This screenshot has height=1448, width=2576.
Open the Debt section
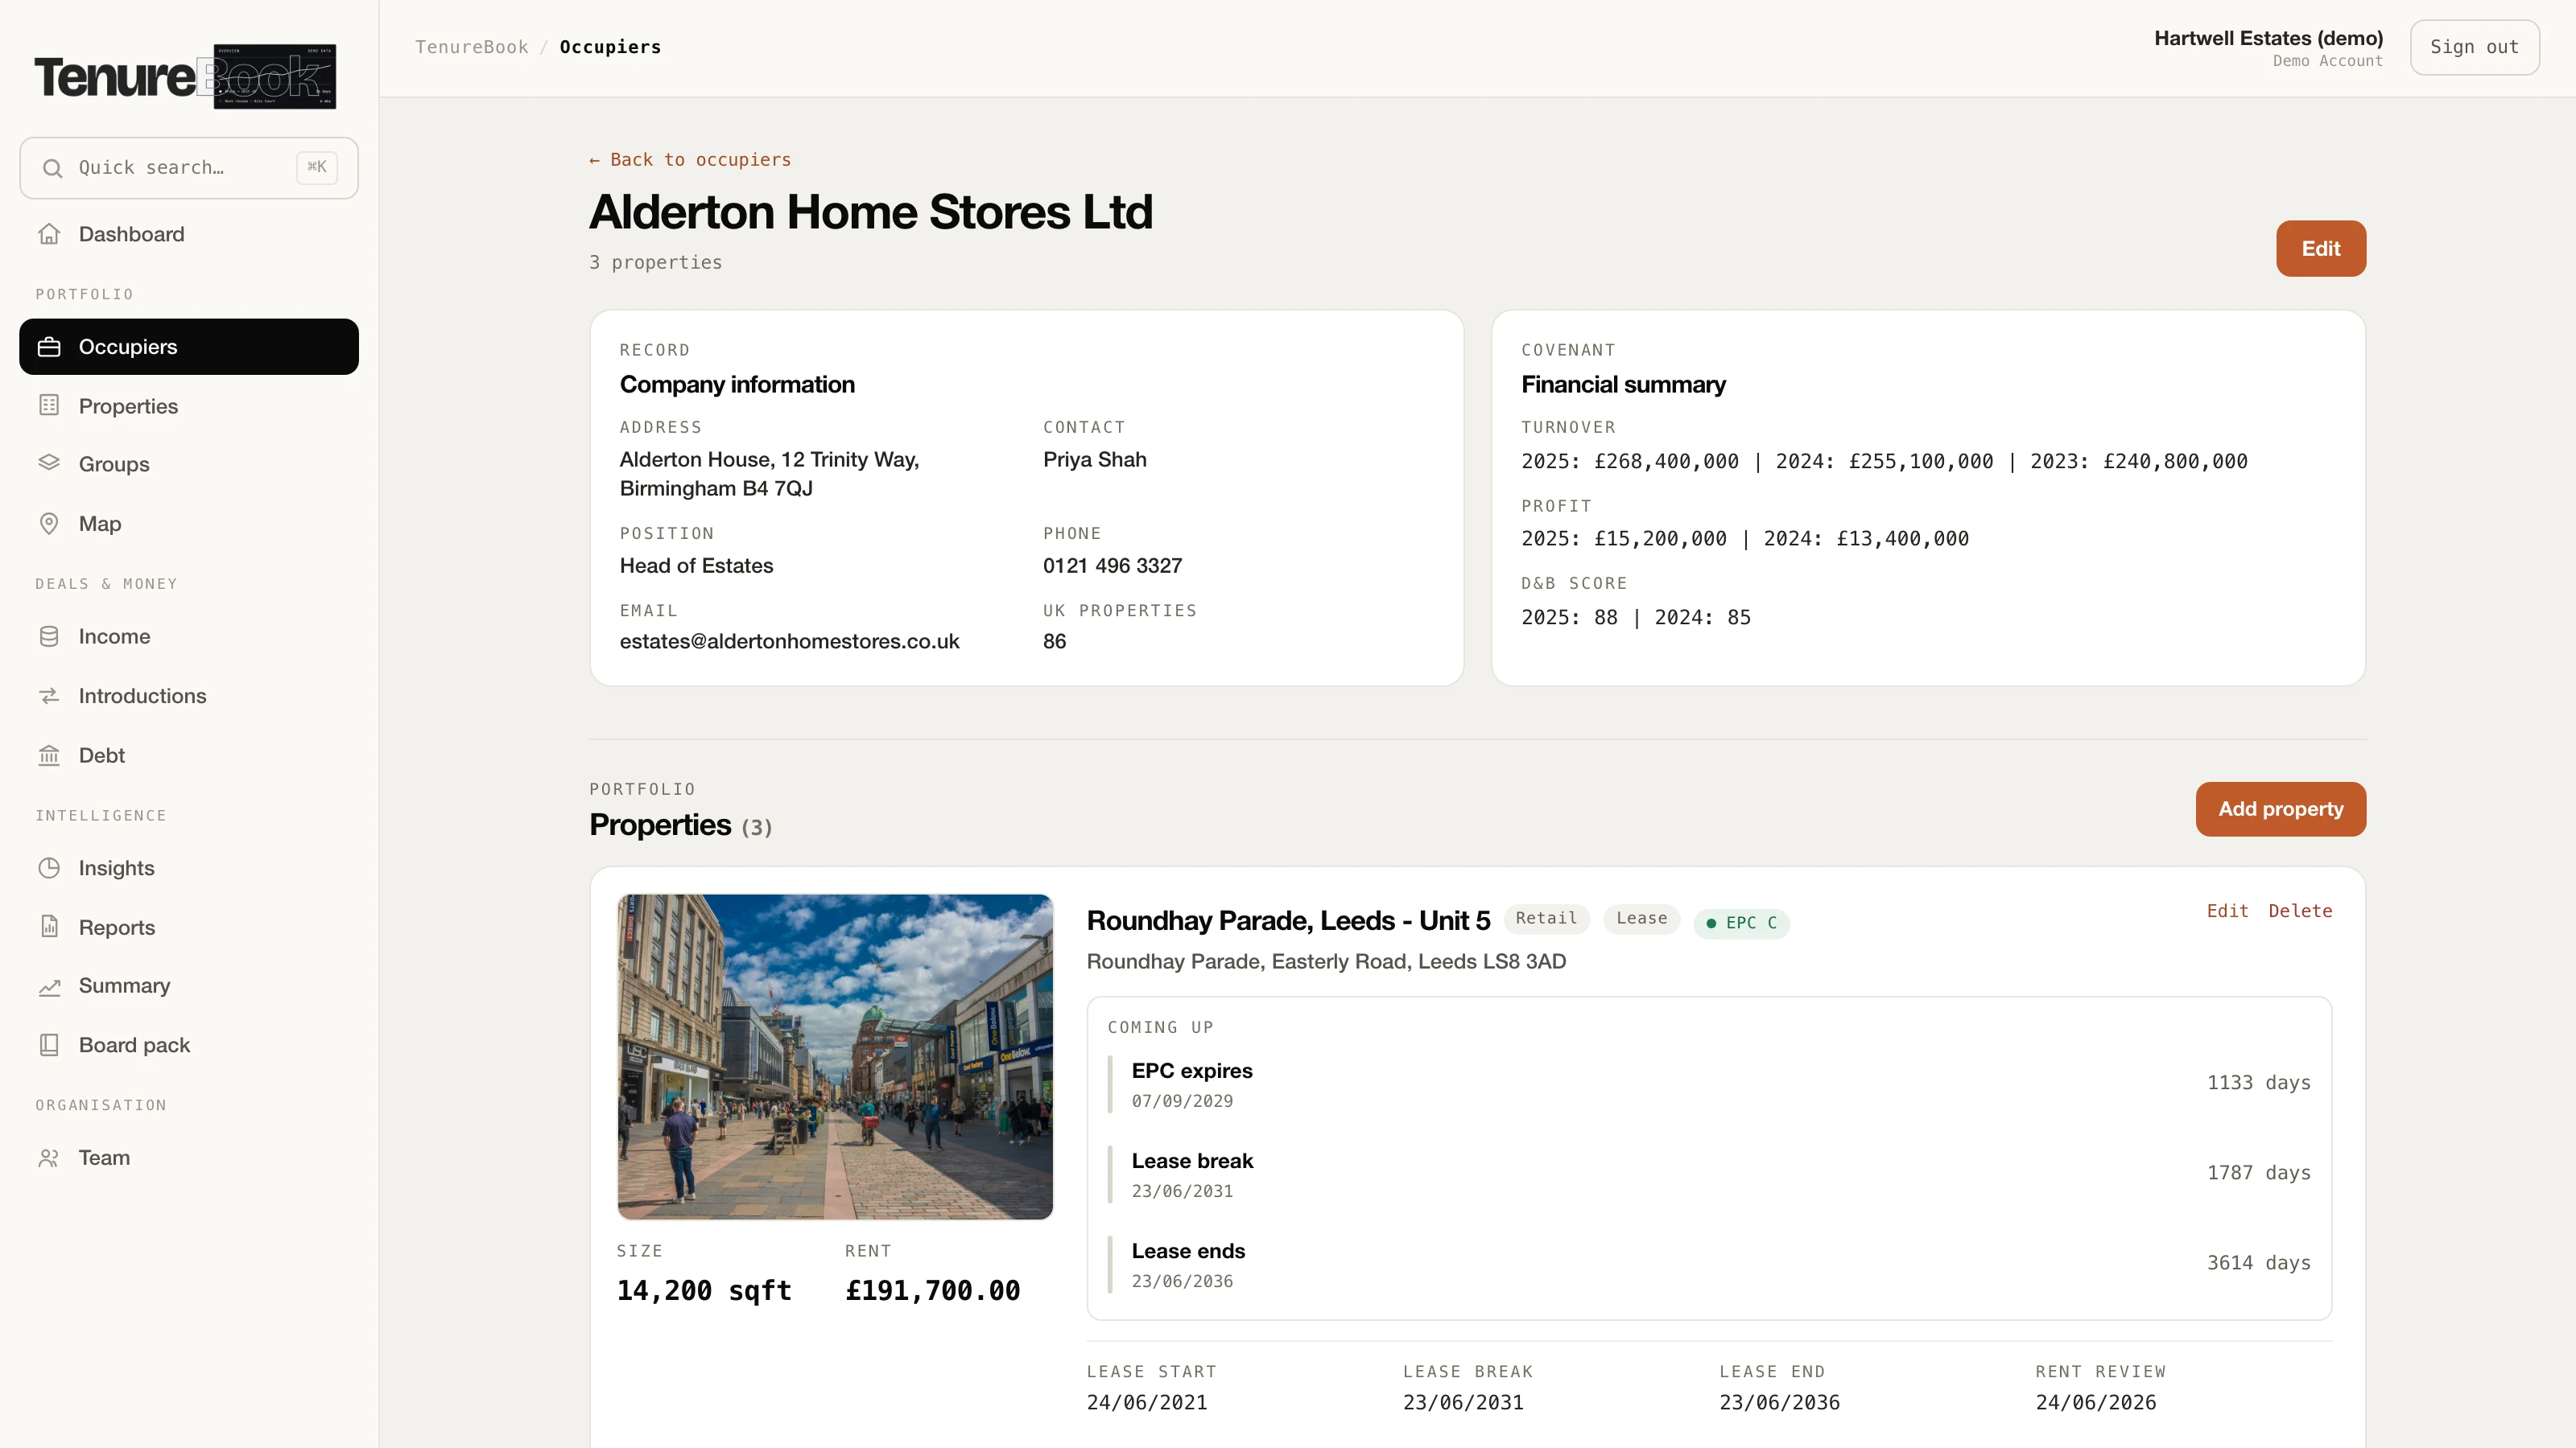(x=189, y=755)
